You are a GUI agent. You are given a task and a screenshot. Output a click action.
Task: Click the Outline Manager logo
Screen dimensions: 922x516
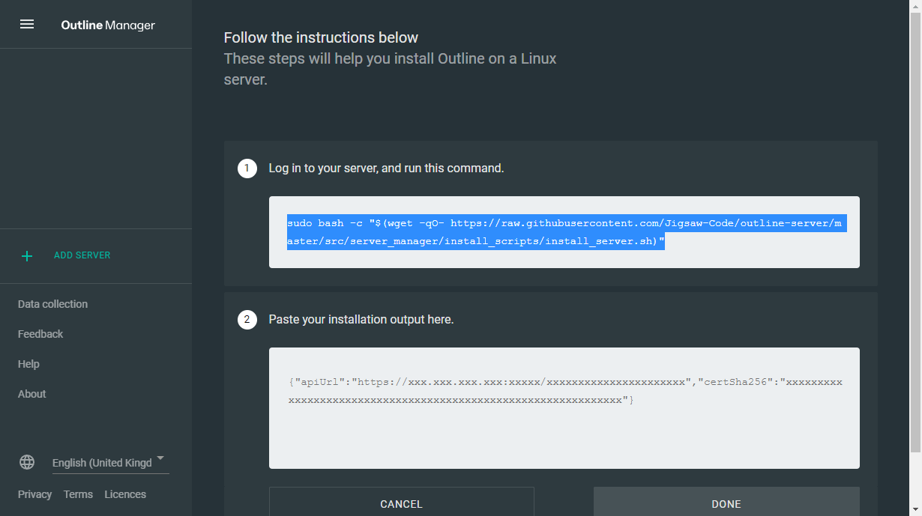[x=106, y=24]
